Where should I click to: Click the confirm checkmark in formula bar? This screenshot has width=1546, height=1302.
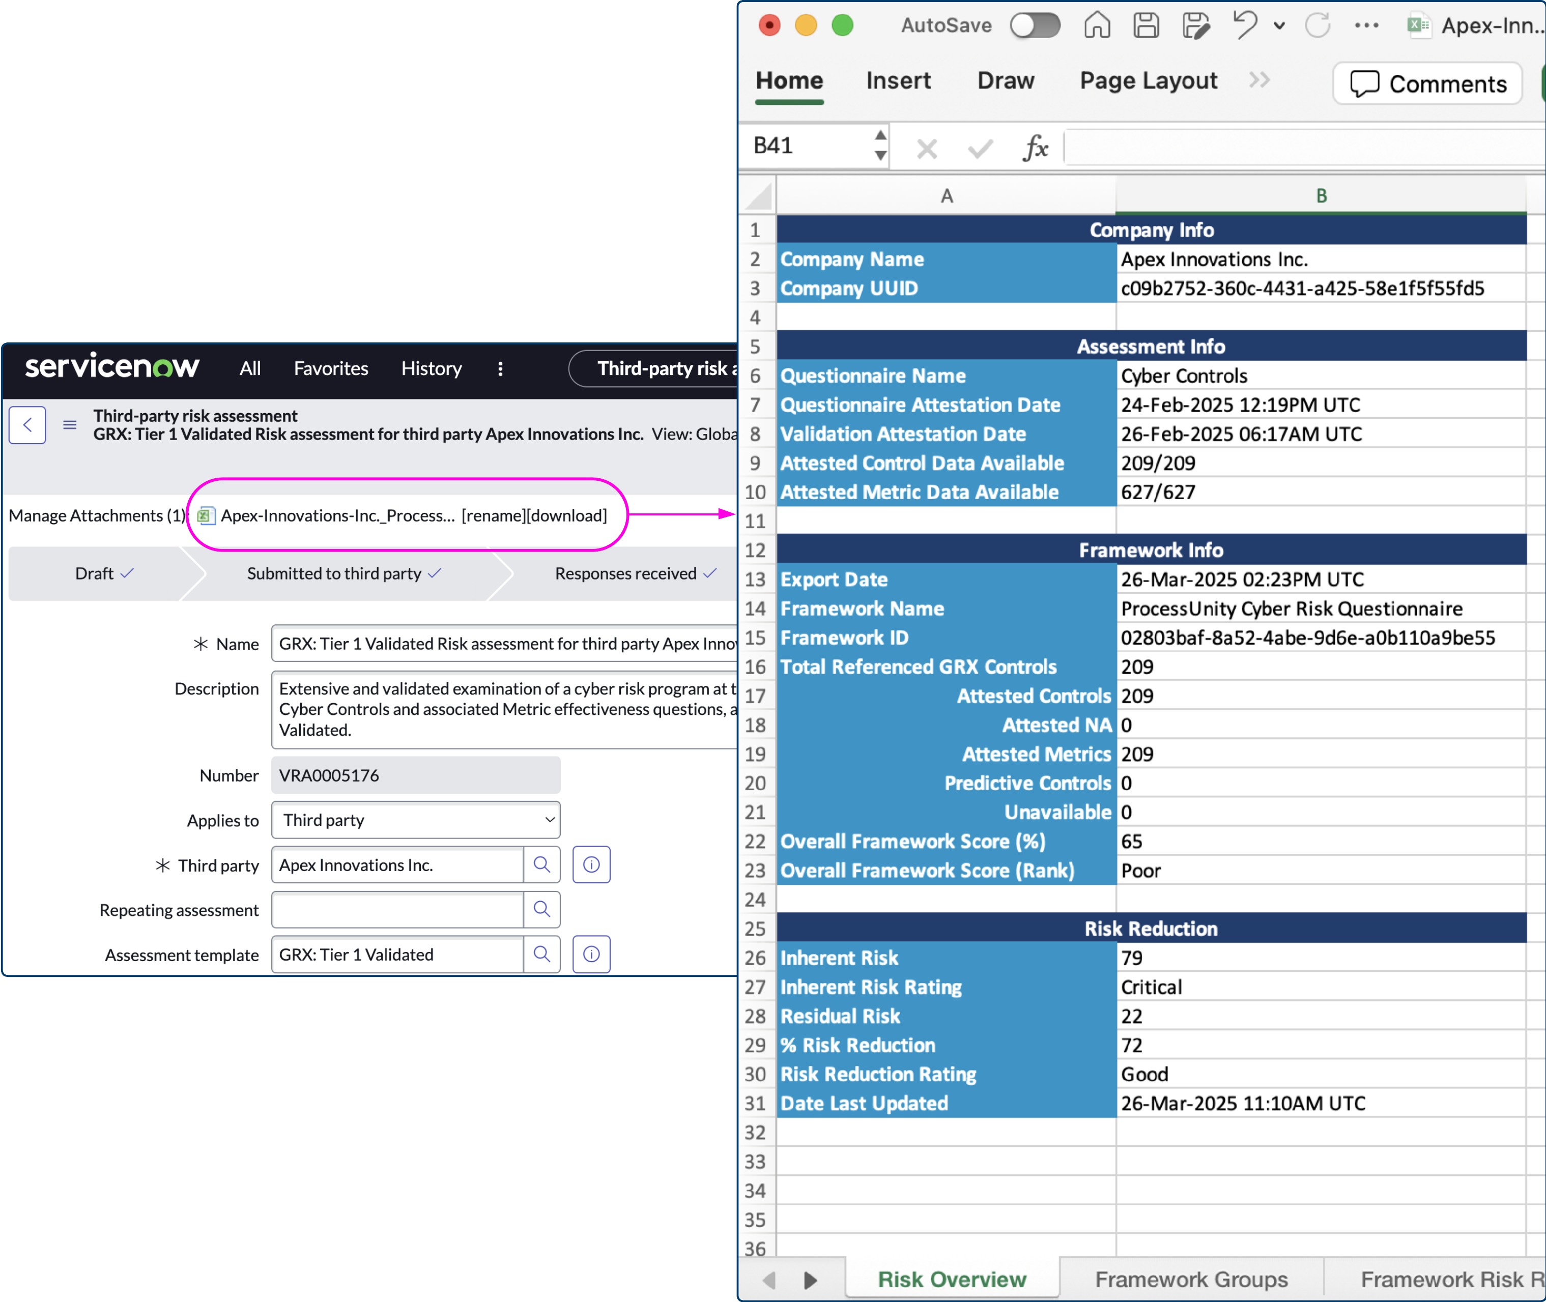981,149
